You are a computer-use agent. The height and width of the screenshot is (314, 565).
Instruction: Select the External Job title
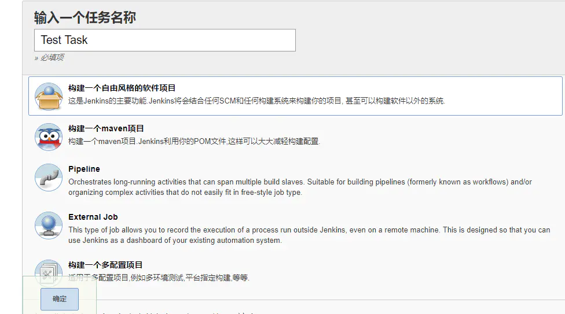(93, 217)
